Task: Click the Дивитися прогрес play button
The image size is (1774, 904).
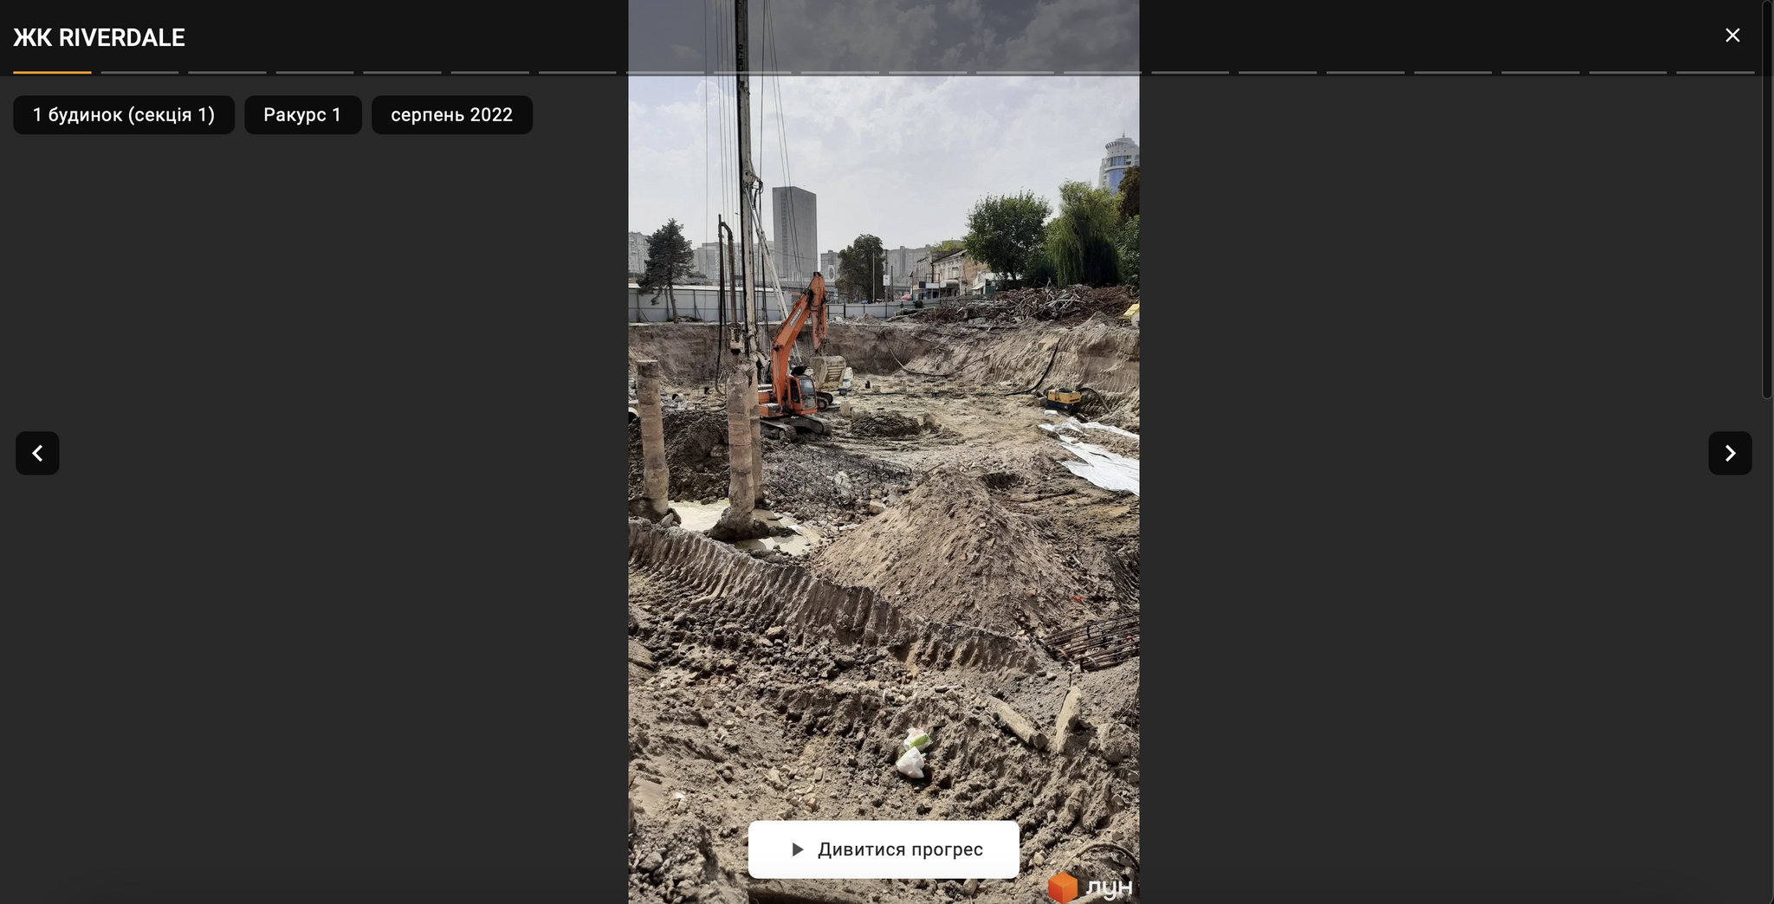Action: pyautogui.click(x=884, y=849)
